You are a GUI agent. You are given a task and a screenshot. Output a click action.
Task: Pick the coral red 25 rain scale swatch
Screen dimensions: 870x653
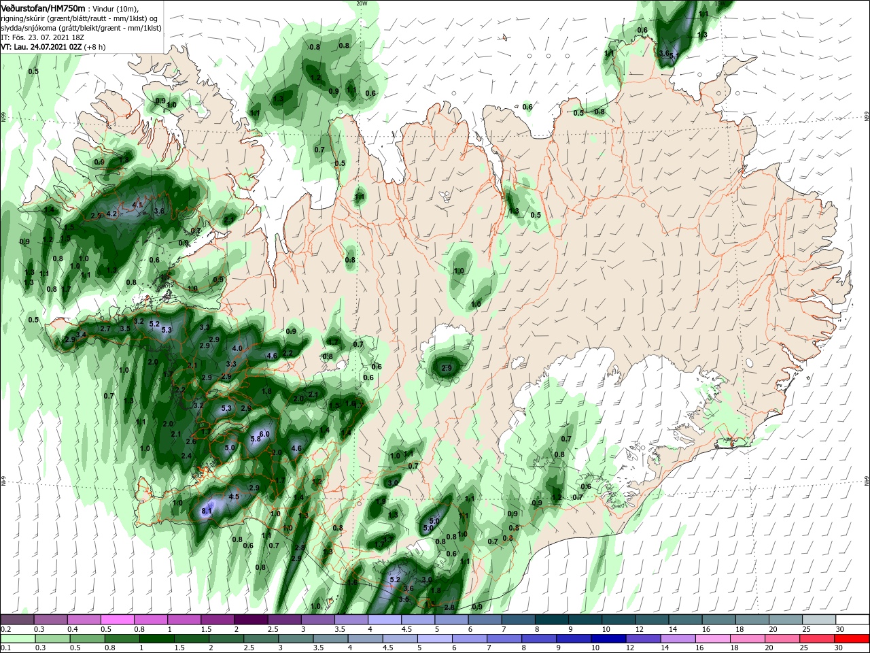[x=817, y=639]
